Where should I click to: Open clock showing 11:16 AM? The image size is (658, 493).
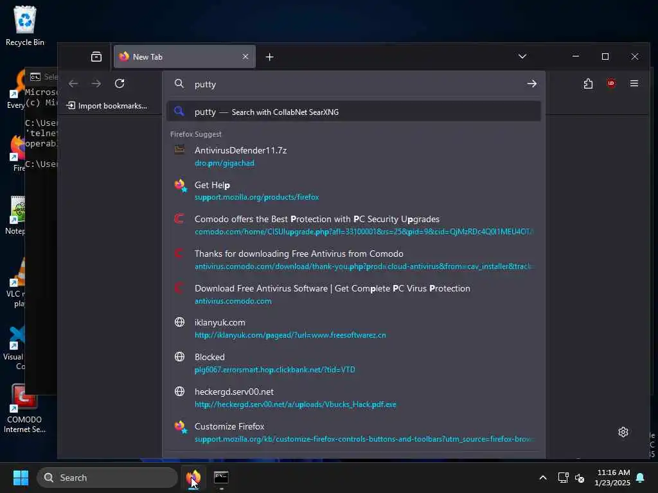point(612,478)
